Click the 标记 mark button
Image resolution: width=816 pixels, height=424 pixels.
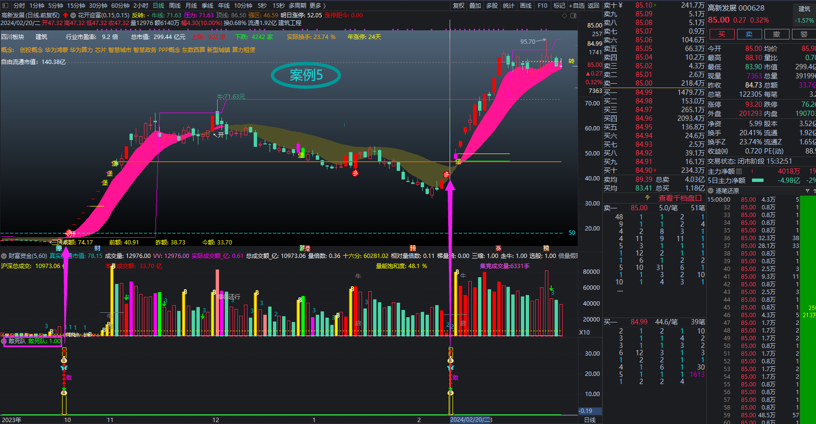point(559,6)
